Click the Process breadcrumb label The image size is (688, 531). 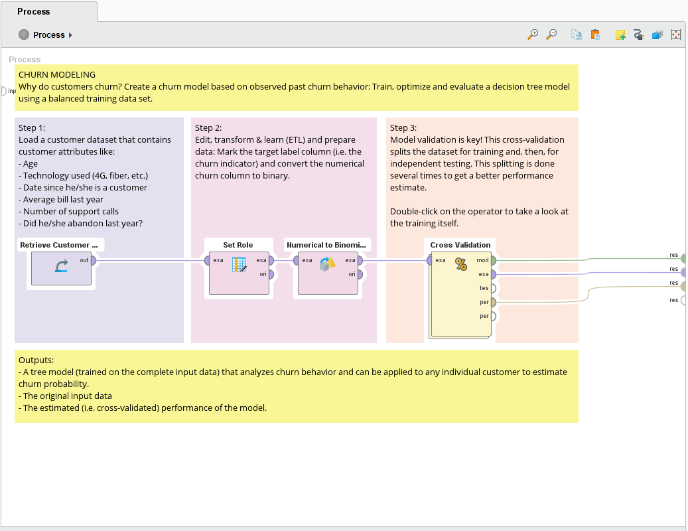coord(49,35)
